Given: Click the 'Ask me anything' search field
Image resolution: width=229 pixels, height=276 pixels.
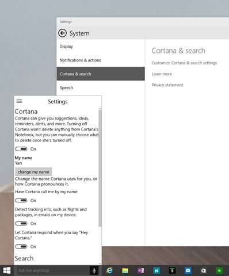Looking at the screenshot, I should point(52,271).
